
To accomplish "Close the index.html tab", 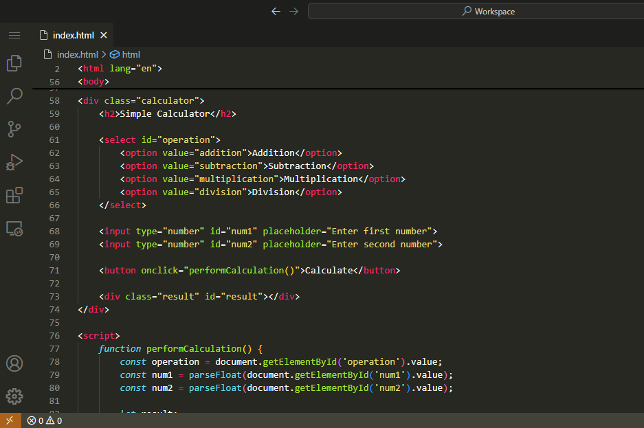I will 104,35.
